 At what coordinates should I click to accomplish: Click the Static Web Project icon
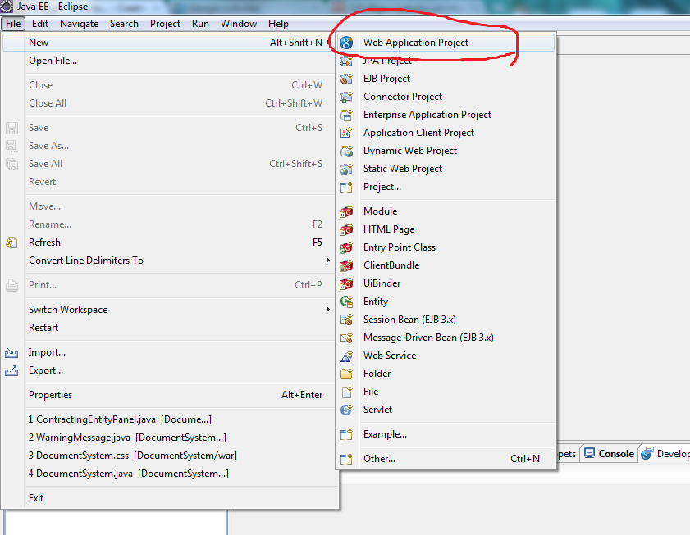(x=346, y=169)
